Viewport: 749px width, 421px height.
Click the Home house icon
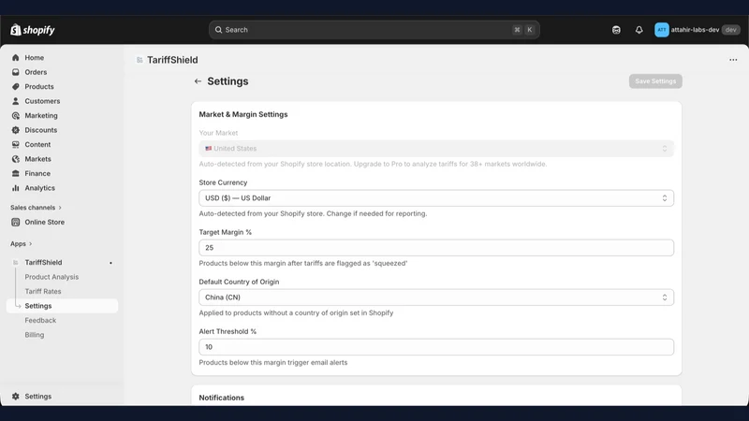(x=16, y=58)
